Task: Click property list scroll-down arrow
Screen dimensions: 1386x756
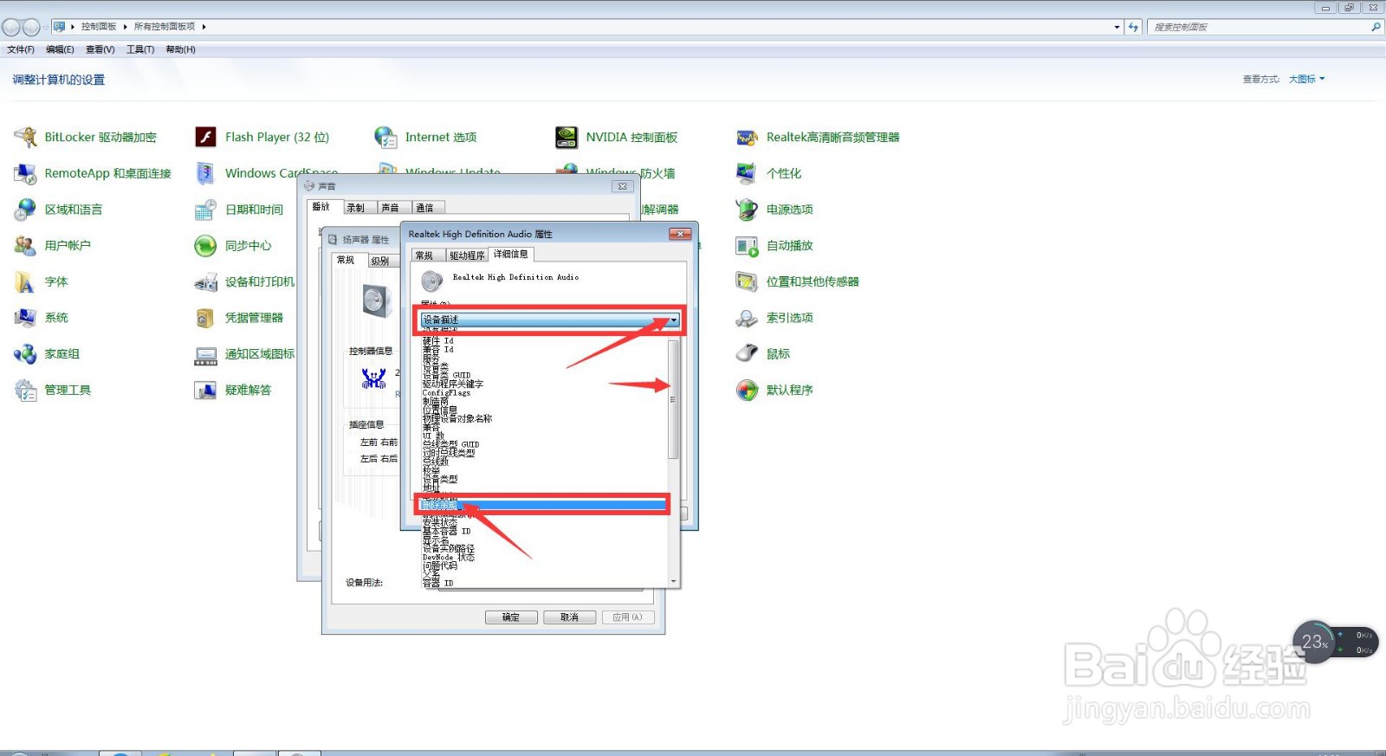Action: click(x=673, y=582)
